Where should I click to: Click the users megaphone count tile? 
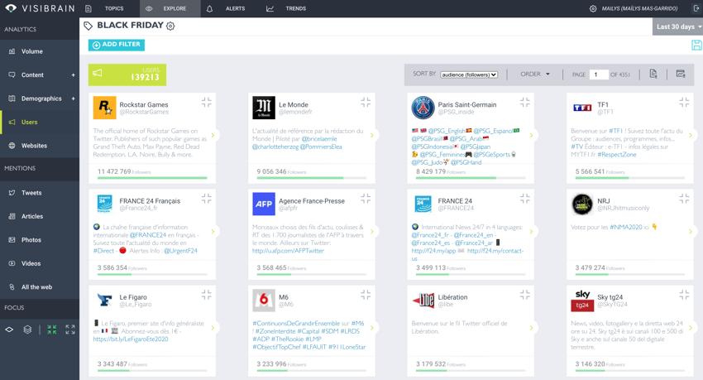click(127, 75)
